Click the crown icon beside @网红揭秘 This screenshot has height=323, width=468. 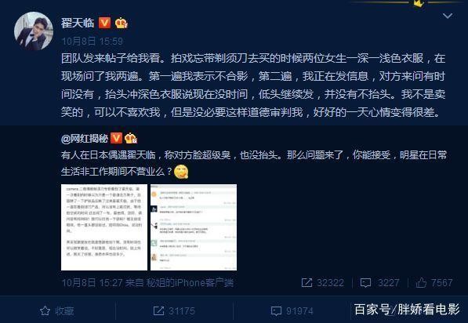[x=131, y=138]
